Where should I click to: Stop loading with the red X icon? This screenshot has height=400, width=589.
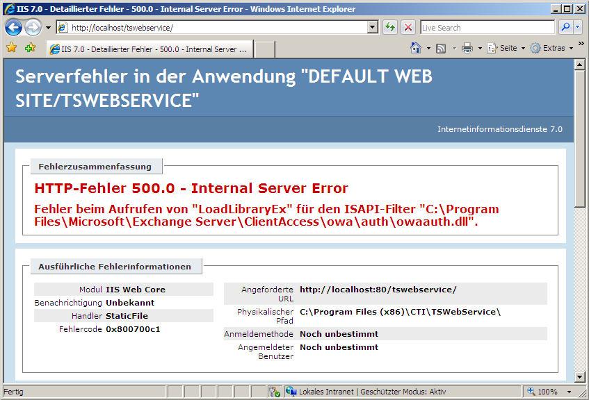408,28
